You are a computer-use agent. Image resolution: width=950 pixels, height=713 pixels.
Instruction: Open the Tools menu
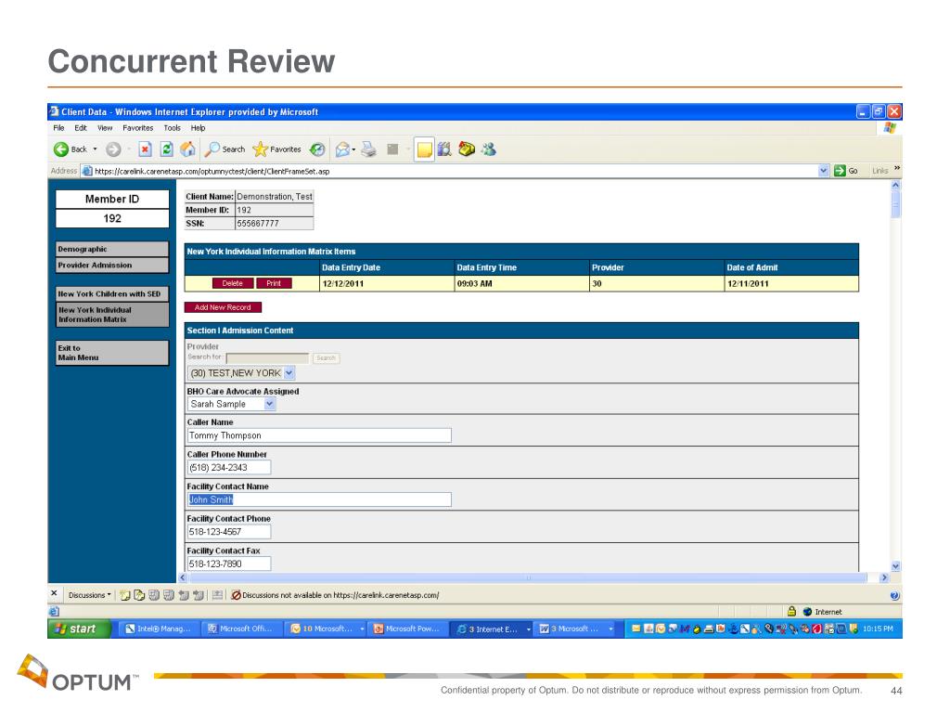coord(172,127)
